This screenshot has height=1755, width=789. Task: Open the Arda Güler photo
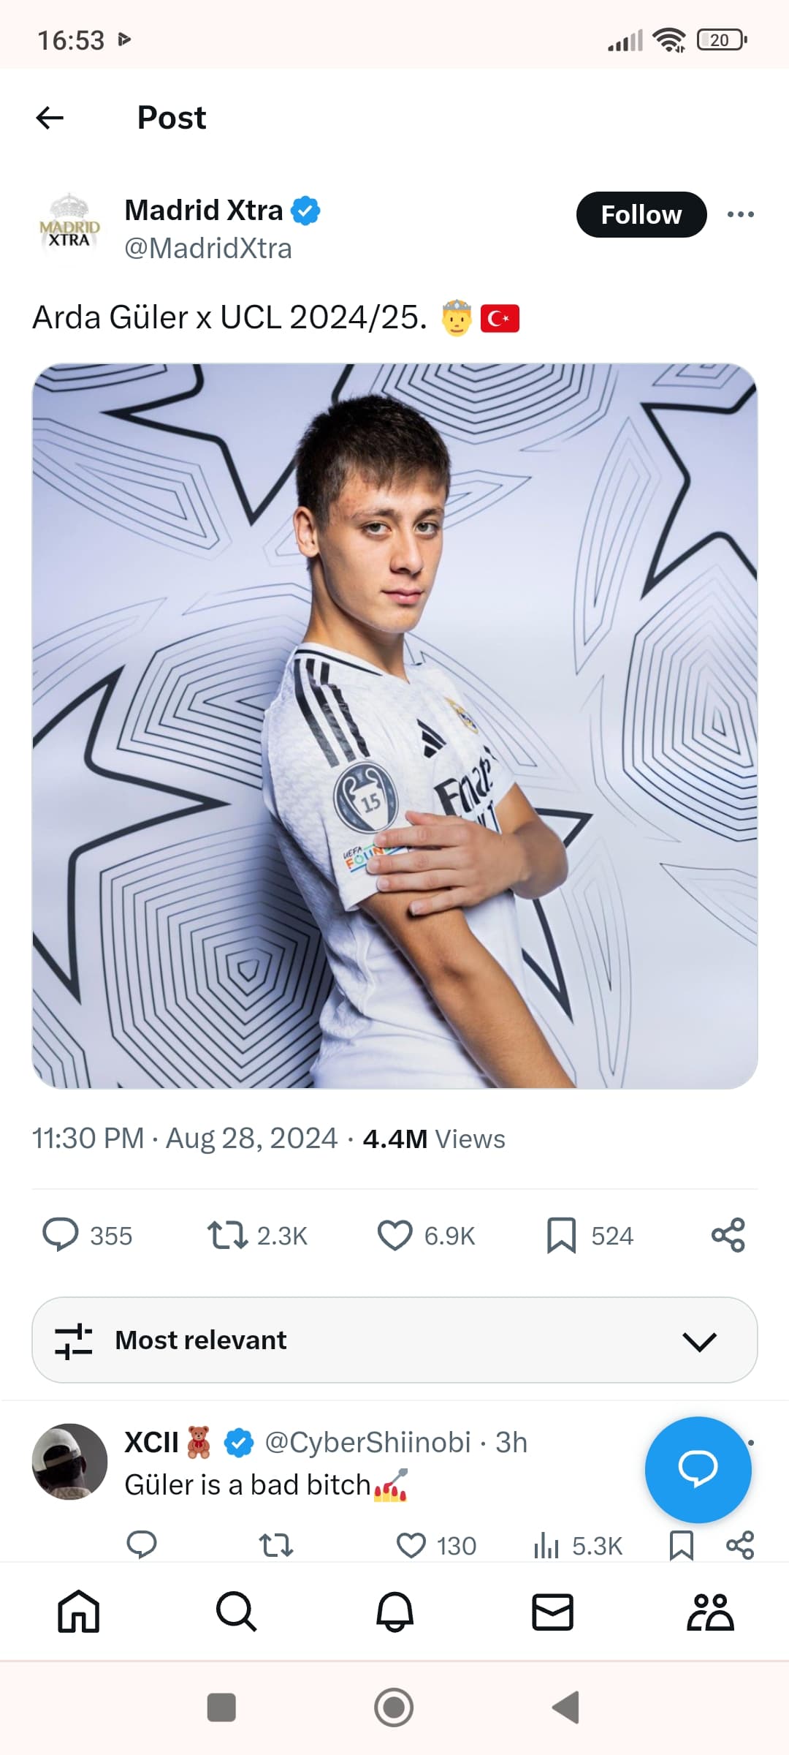pyautogui.click(x=394, y=725)
